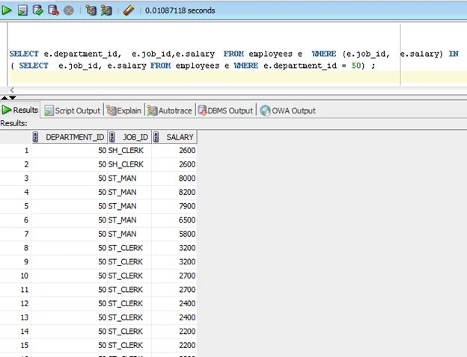Screen dimensions: 467x357
Task: Click the Commit toolbar icon
Action: pos(38,10)
